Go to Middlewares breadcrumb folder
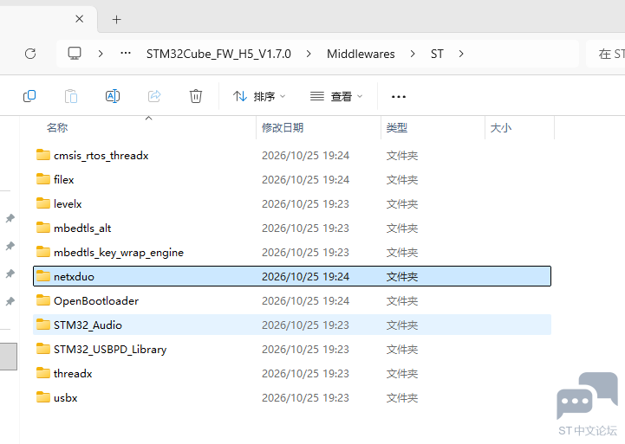 [361, 54]
